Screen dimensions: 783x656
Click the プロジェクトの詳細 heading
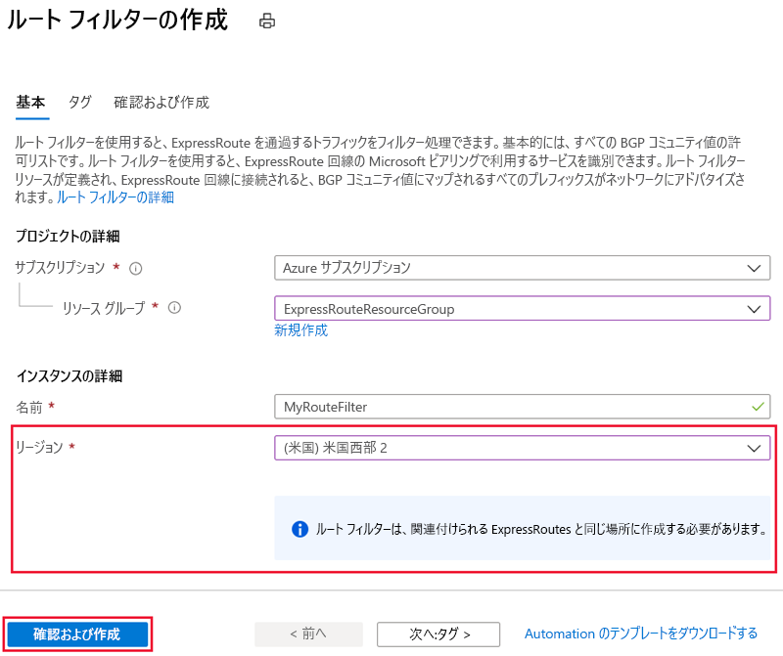68,236
